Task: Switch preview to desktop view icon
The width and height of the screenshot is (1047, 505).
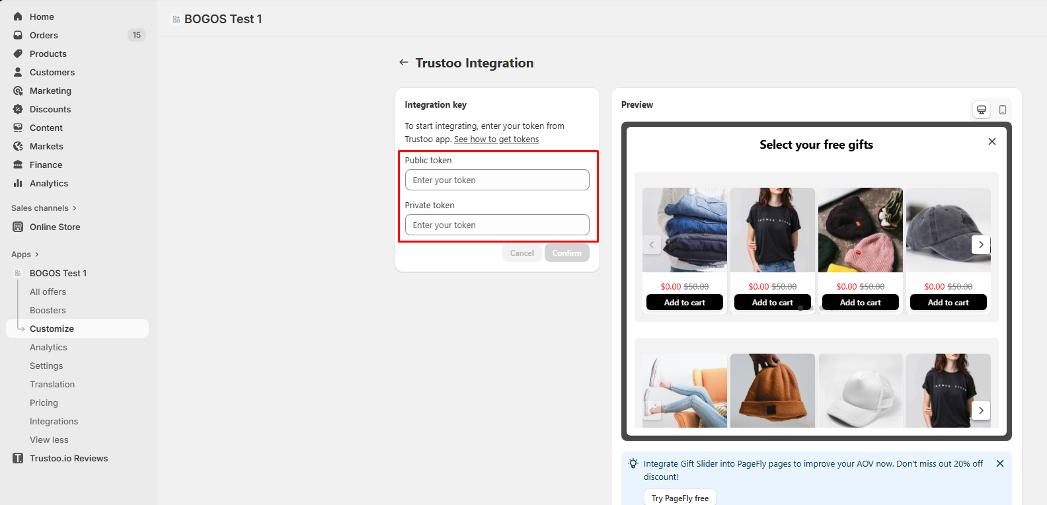Action: 982,110
